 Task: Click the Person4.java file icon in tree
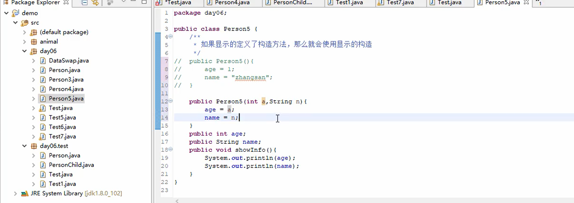pyautogui.click(x=43, y=89)
